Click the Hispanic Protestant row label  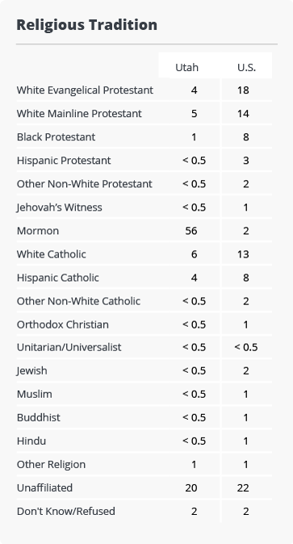pos(64,161)
